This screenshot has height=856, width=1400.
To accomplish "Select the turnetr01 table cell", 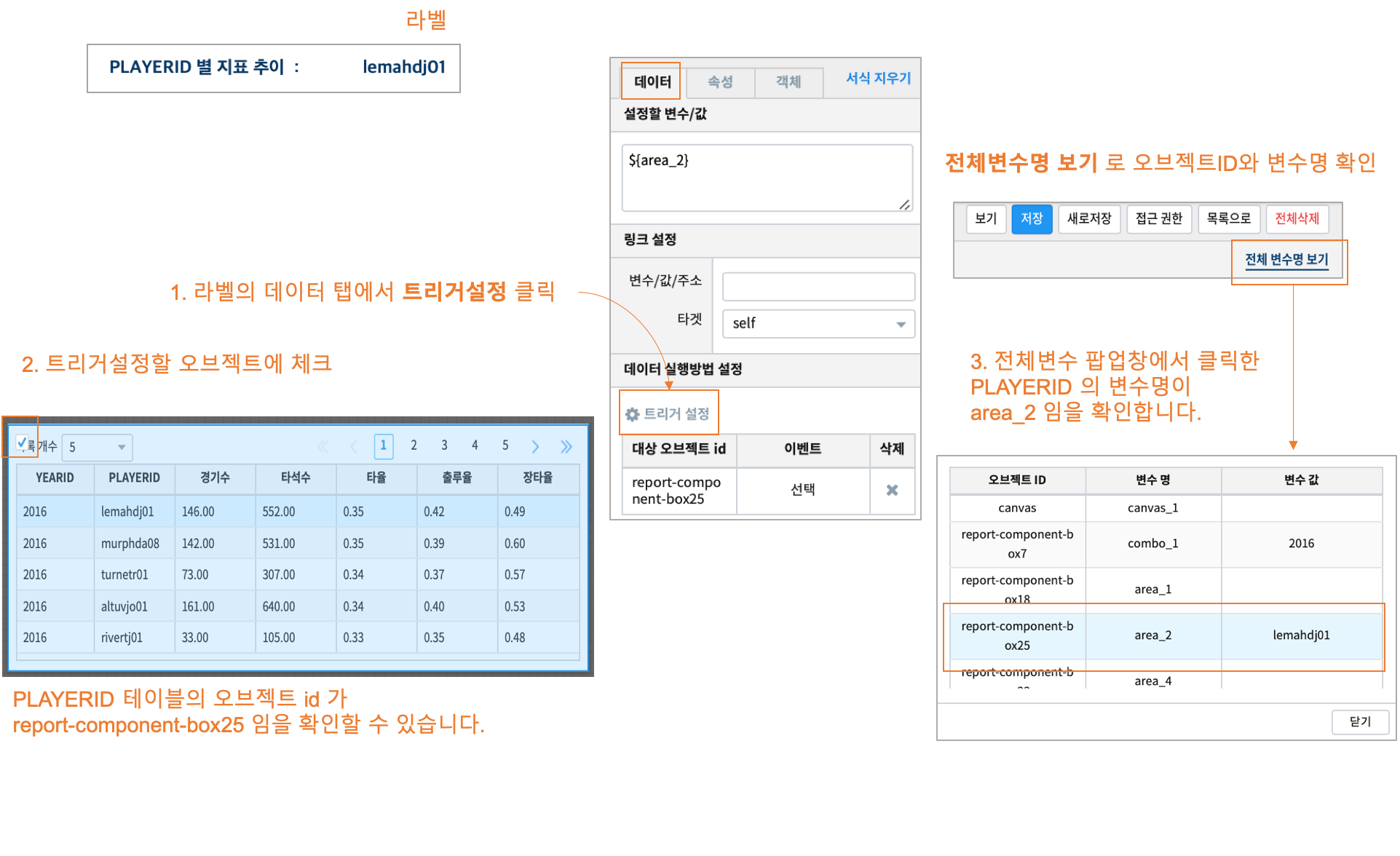I will [134, 575].
